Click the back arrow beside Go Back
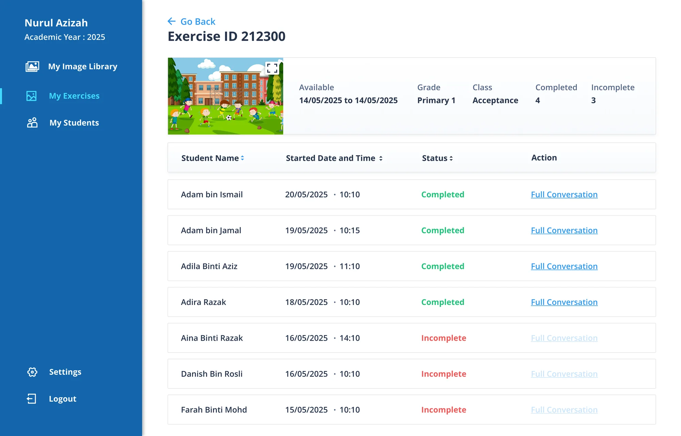The image size is (681, 436). click(172, 21)
